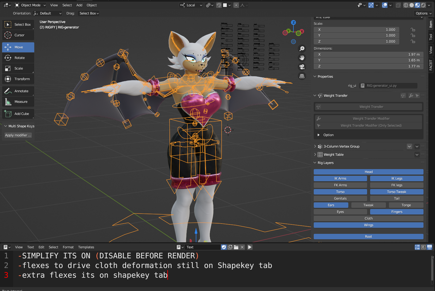Open the text editor Templates menu
Image resolution: width=435 pixels, height=291 pixels.
point(86,247)
